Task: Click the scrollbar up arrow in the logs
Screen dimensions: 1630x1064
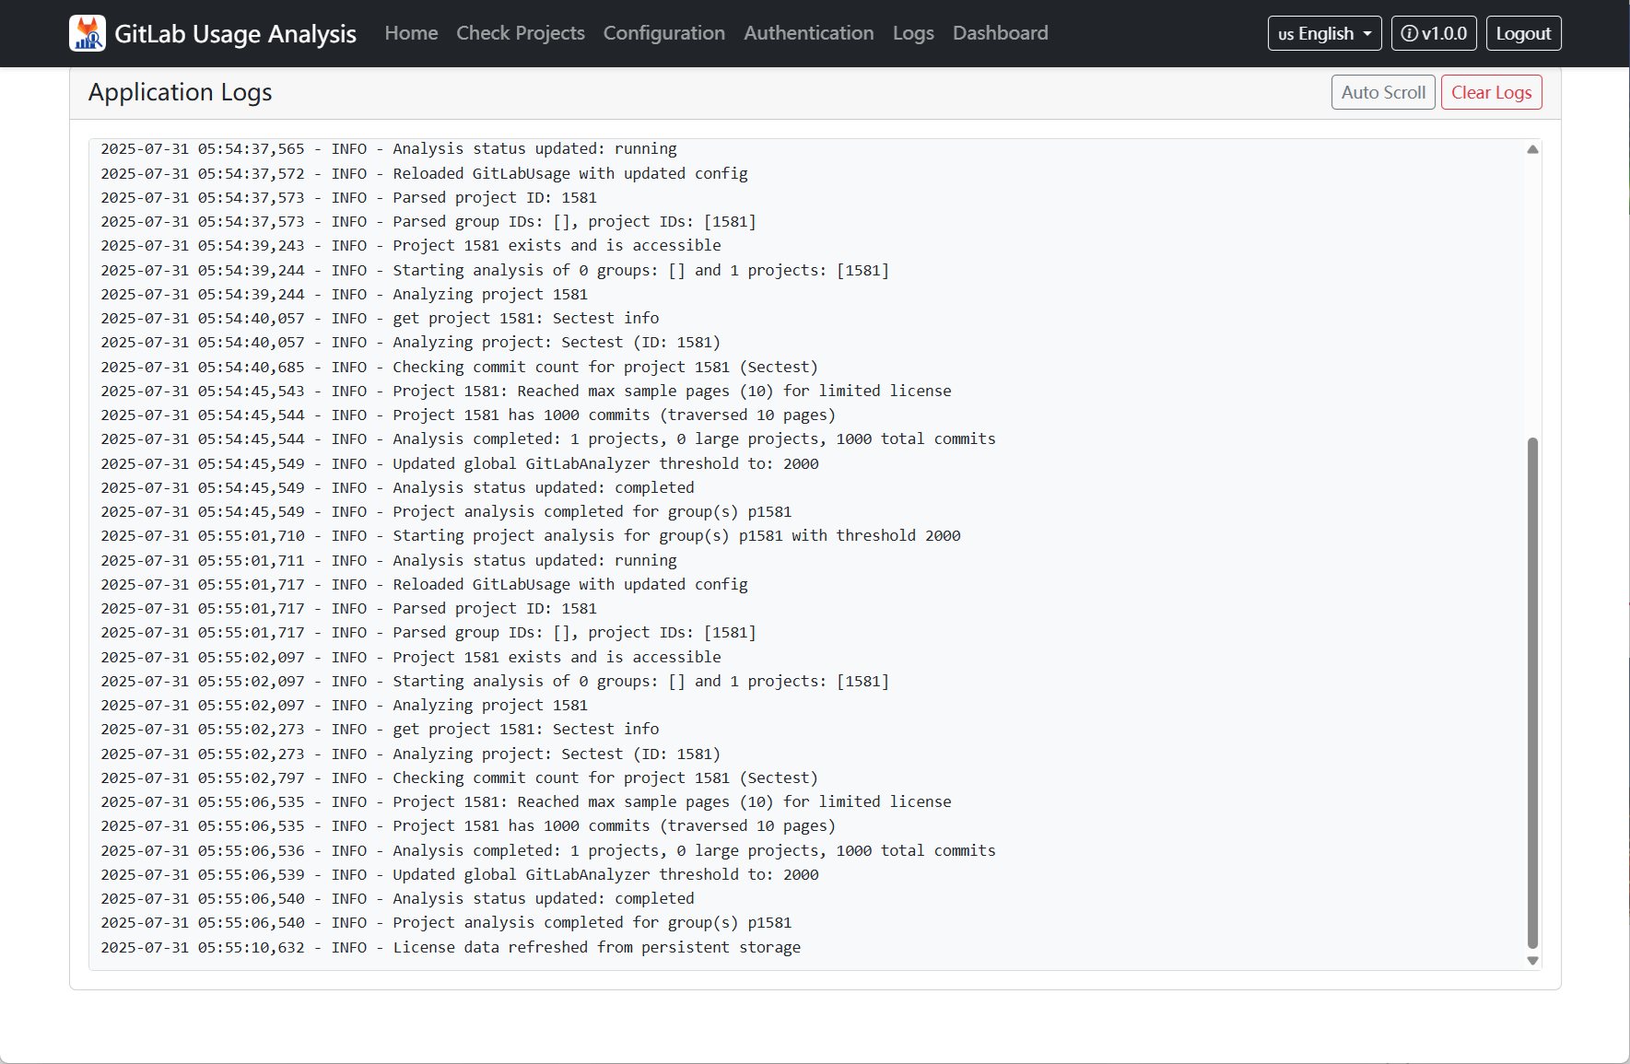Action: [1532, 149]
